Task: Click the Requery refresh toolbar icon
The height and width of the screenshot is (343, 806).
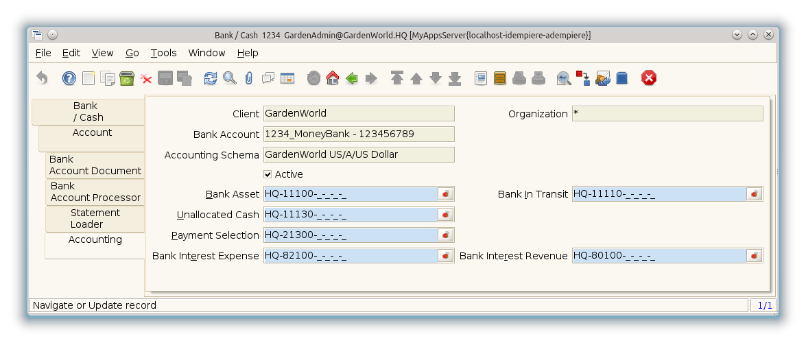Action: click(210, 78)
